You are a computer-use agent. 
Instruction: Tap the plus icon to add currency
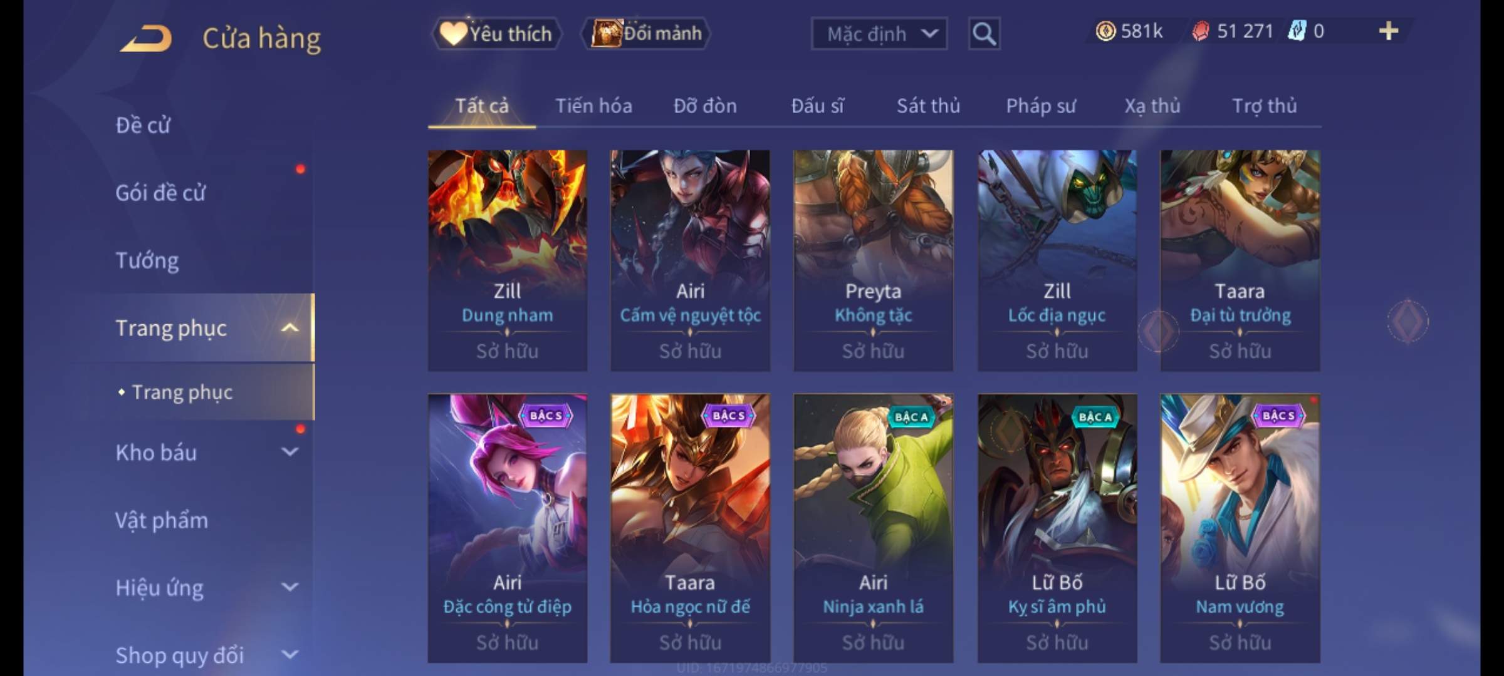point(1389,31)
